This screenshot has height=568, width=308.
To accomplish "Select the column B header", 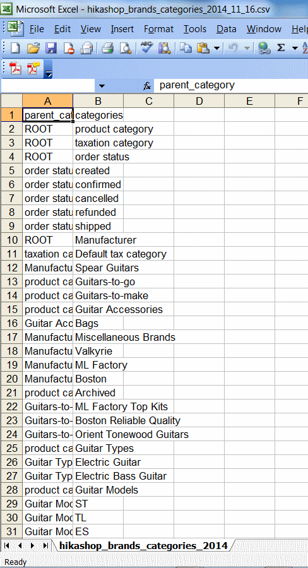I will pos(98,101).
